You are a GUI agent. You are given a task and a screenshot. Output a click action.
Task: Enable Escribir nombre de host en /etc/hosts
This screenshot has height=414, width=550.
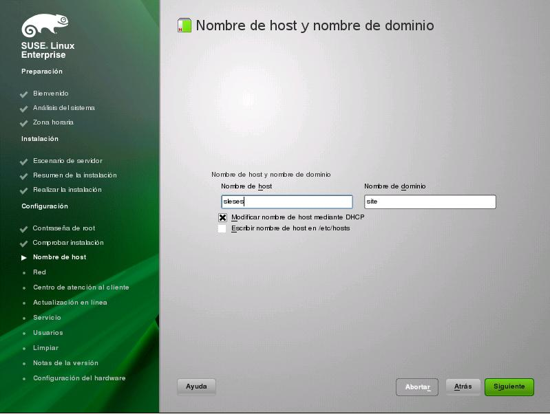(x=222, y=228)
